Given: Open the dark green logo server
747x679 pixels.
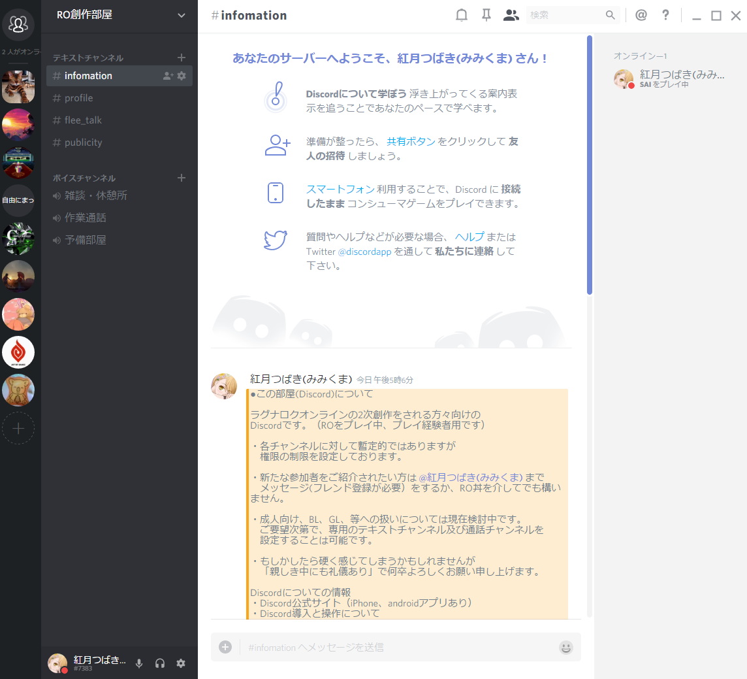Looking at the screenshot, I should pyautogui.click(x=18, y=239).
